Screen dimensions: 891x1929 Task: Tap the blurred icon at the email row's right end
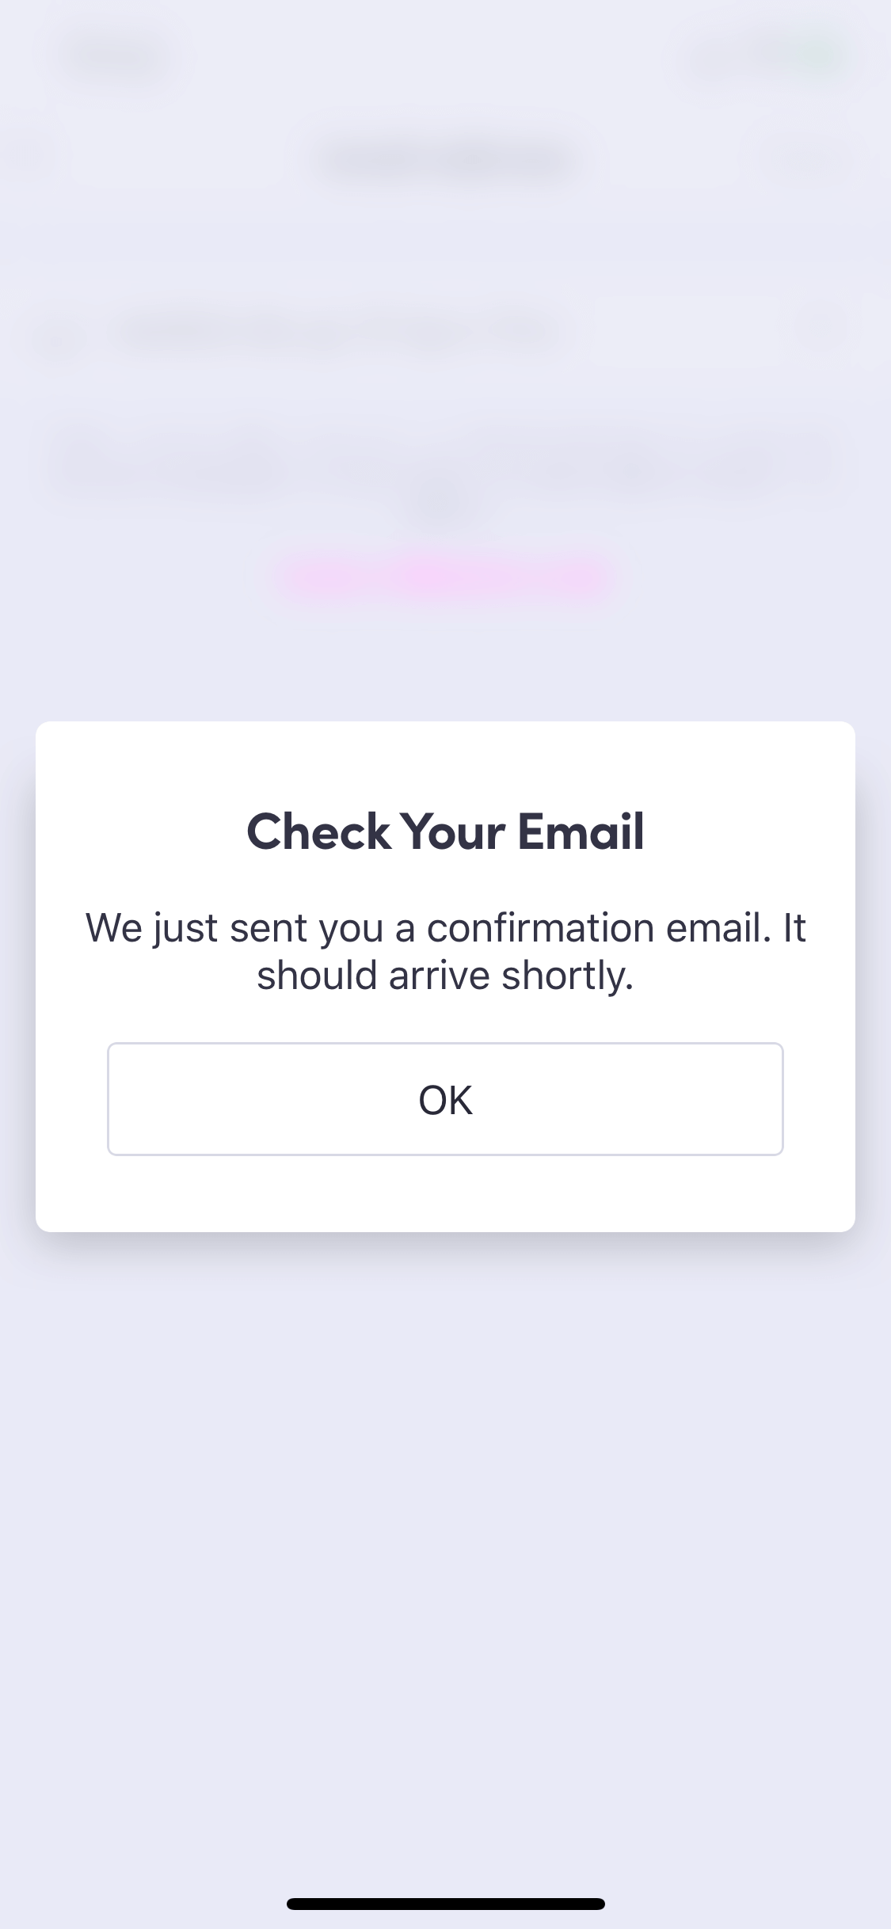pos(821,328)
